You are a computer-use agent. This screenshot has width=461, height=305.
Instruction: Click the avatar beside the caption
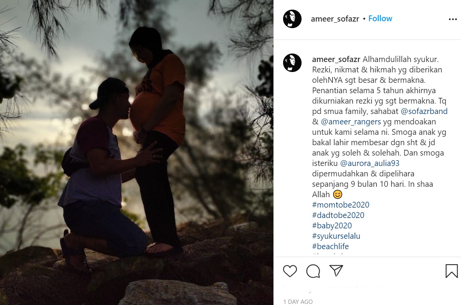pyautogui.click(x=292, y=63)
